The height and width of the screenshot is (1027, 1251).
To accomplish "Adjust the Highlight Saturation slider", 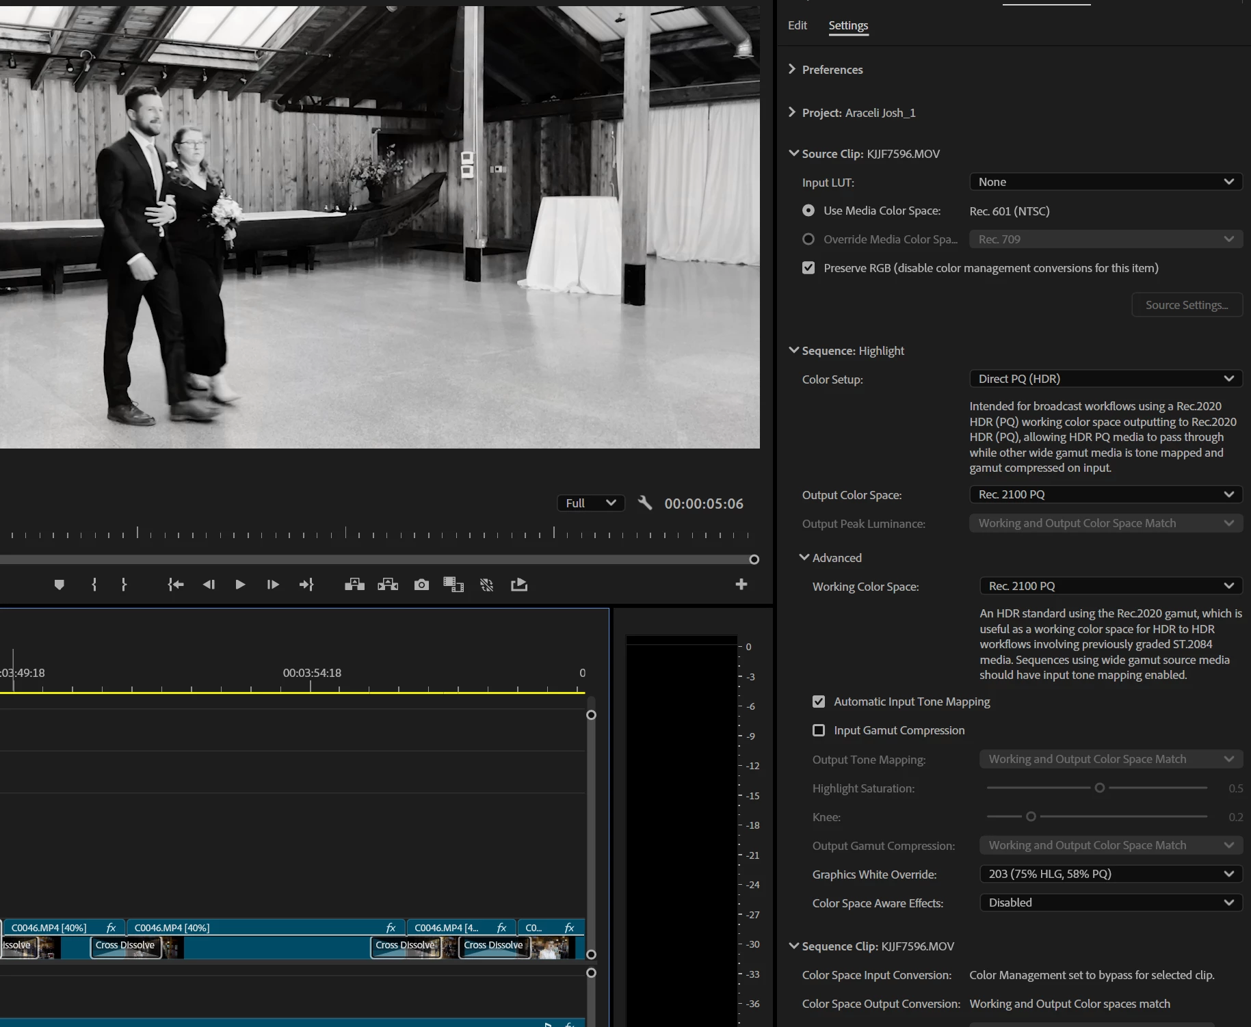I will tap(1099, 788).
